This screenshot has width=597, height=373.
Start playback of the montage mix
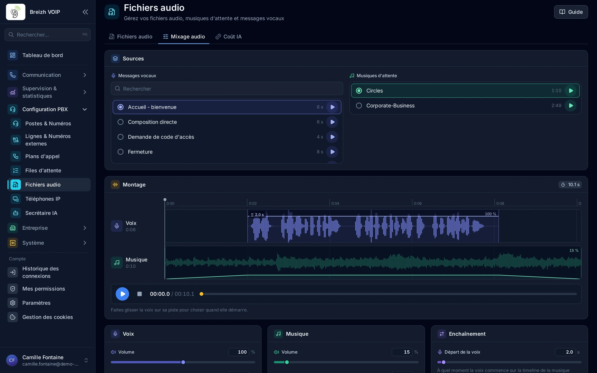click(123, 294)
